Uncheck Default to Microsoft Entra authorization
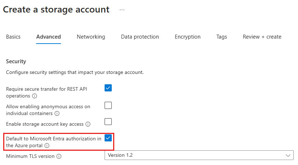Screen dimensions: 298x165 [108, 138]
